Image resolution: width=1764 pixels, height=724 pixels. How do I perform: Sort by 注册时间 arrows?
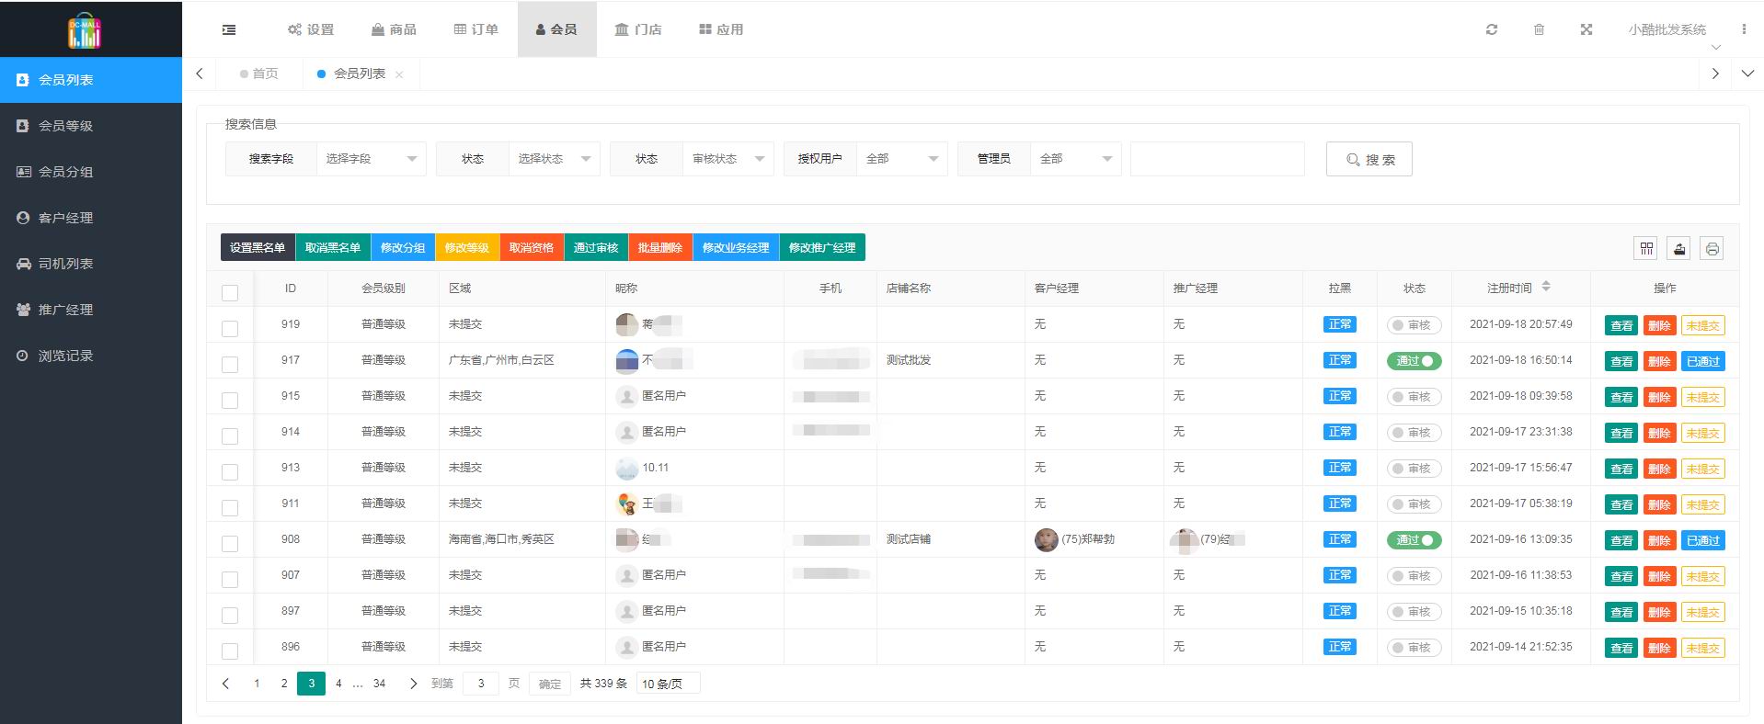[1546, 287]
